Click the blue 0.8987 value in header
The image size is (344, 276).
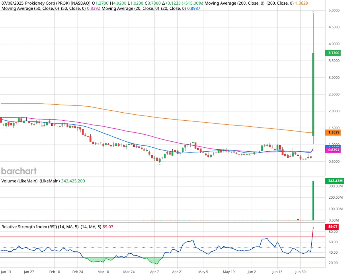tap(193, 9)
